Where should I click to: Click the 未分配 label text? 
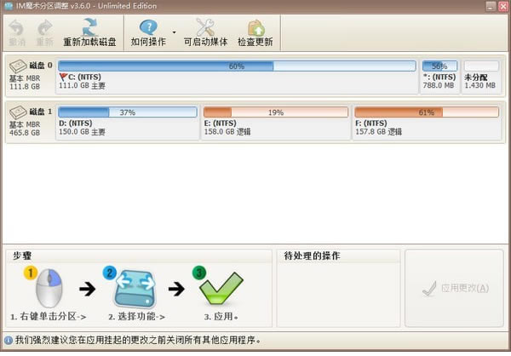476,78
